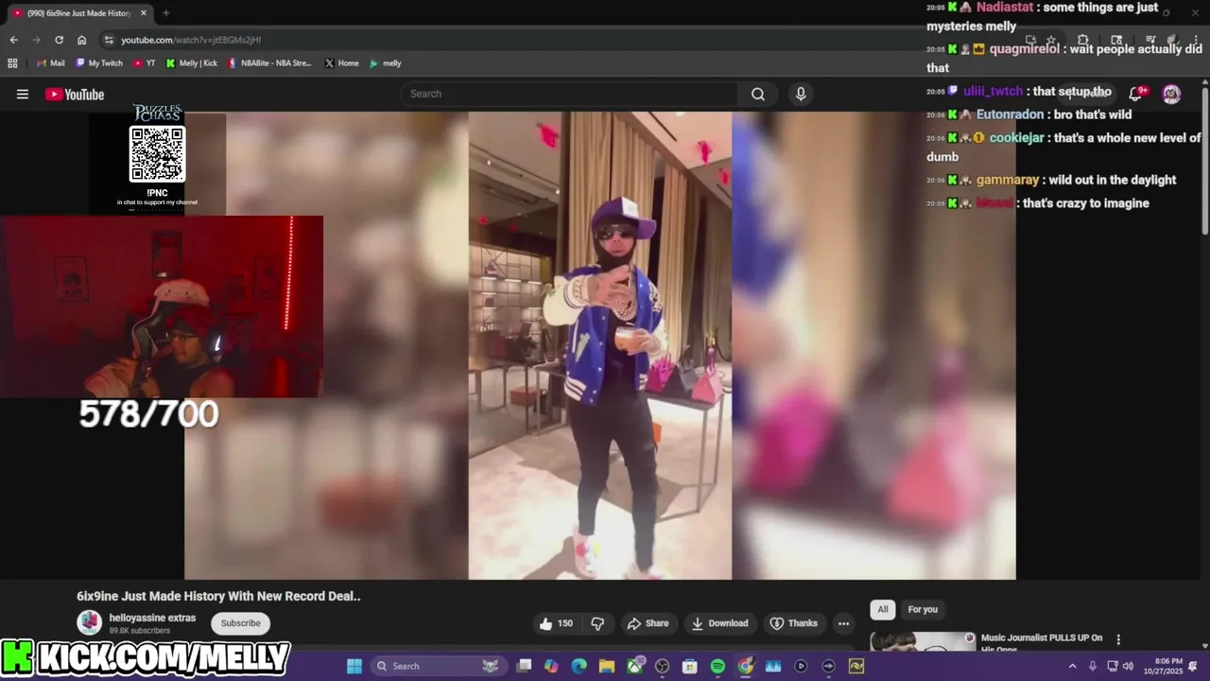Click the helloyassine extras channel avatar
The height and width of the screenshot is (681, 1210).
[90, 622]
